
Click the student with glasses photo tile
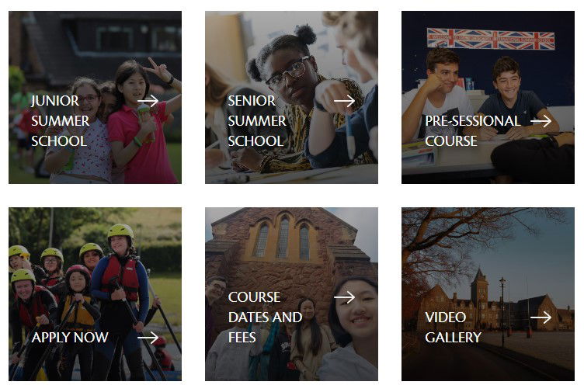(x=292, y=97)
